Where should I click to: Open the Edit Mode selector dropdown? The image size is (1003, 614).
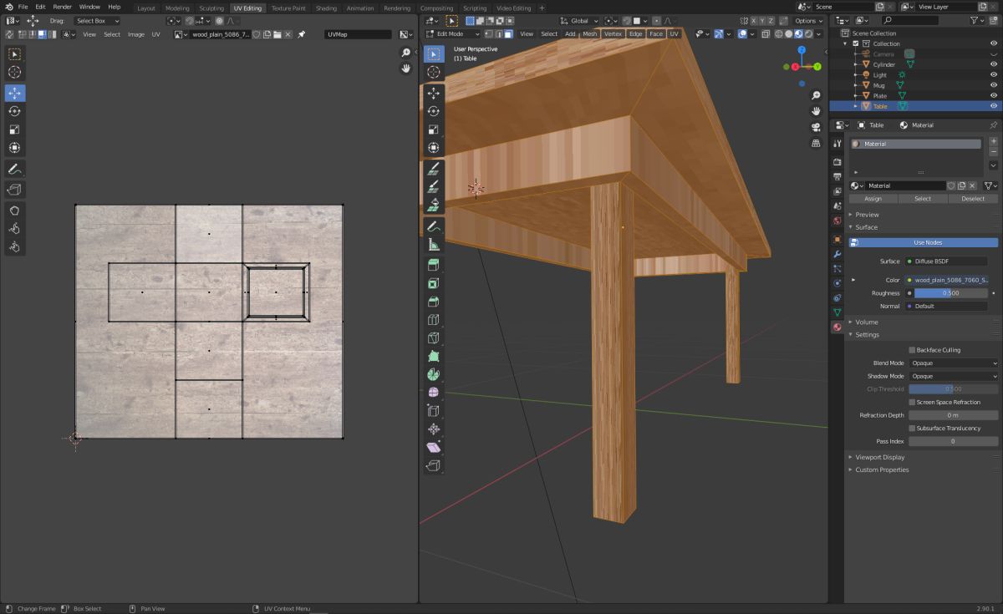452,34
